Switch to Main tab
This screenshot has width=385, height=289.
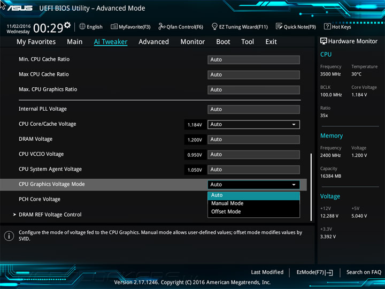(x=75, y=42)
